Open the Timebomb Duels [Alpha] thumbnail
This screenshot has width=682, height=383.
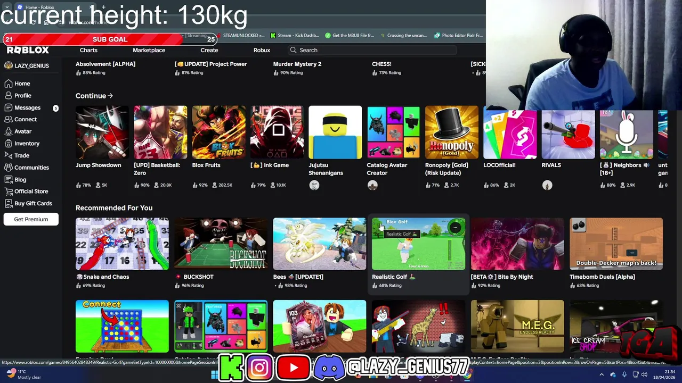[616, 244]
